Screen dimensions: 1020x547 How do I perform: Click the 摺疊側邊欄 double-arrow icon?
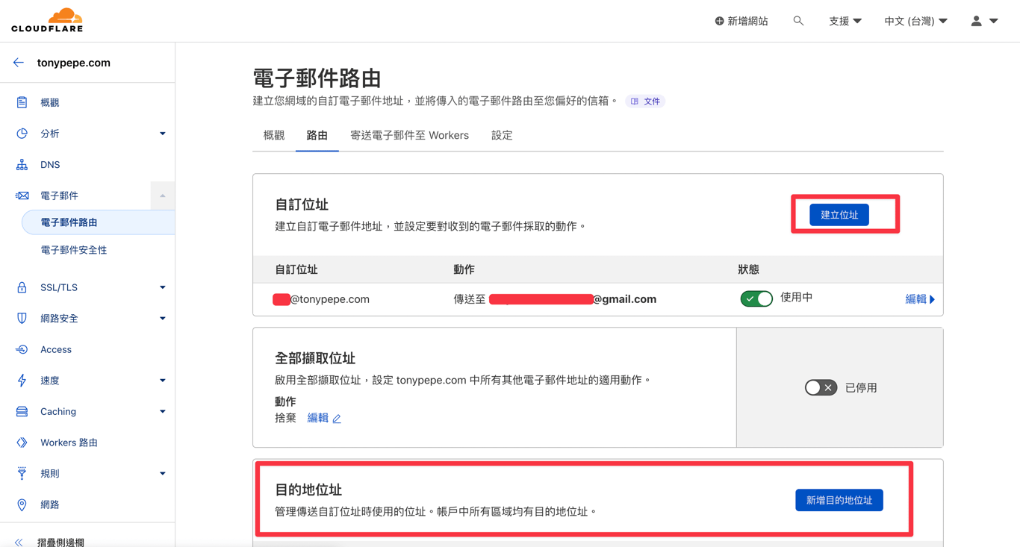(x=19, y=543)
